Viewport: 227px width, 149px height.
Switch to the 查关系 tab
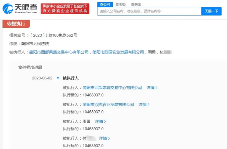(x=136, y=4)
